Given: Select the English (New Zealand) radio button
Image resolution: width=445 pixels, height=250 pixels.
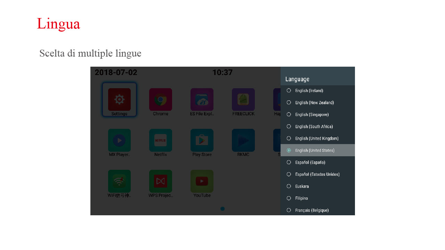Looking at the screenshot, I should point(289,102).
